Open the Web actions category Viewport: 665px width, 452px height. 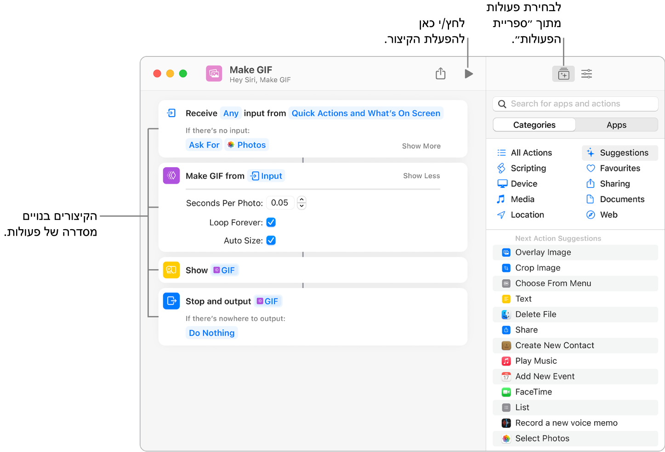[x=608, y=215]
